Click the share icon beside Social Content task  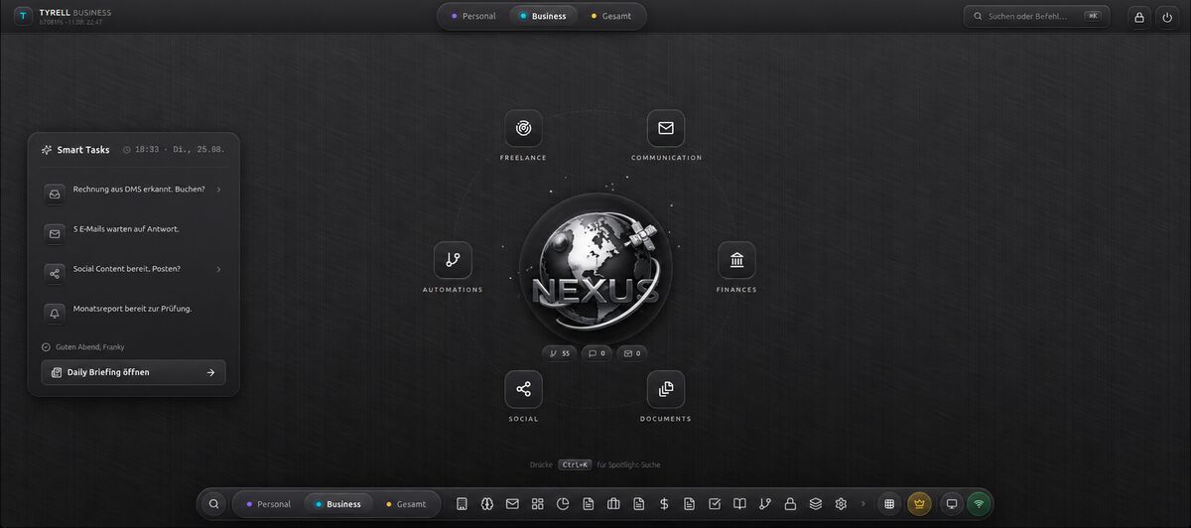click(55, 273)
